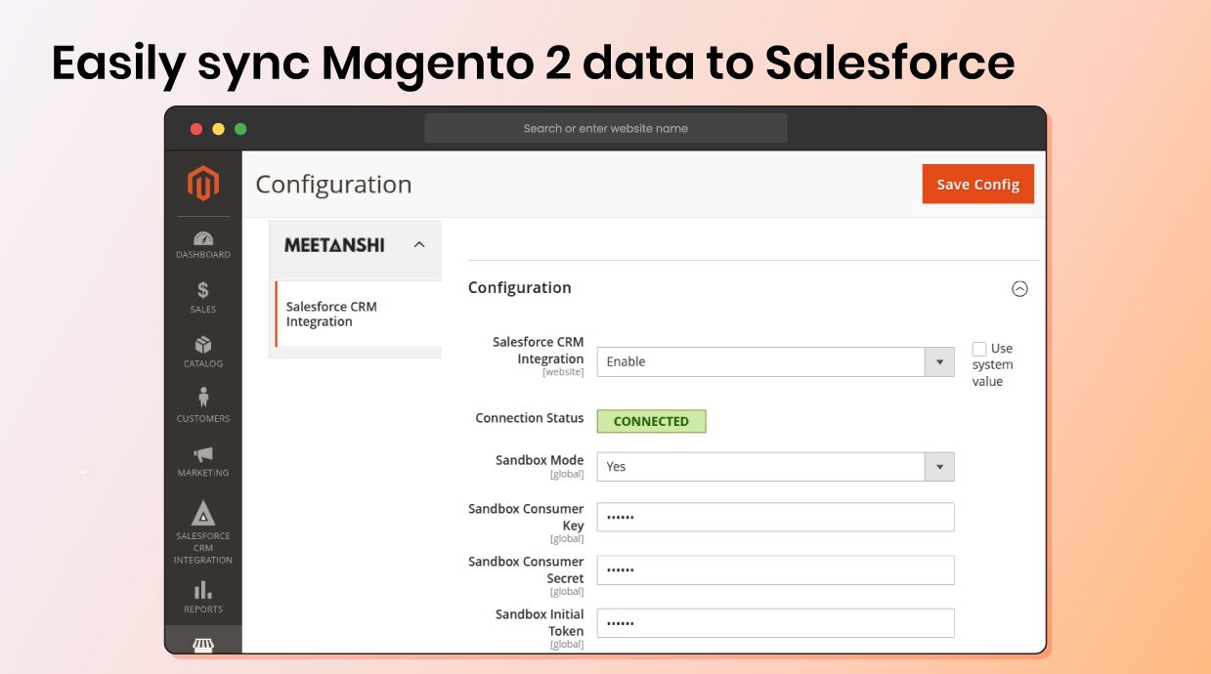The image size is (1211, 674).
Task: Click the Connection Status label
Action: pyautogui.click(x=529, y=418)
